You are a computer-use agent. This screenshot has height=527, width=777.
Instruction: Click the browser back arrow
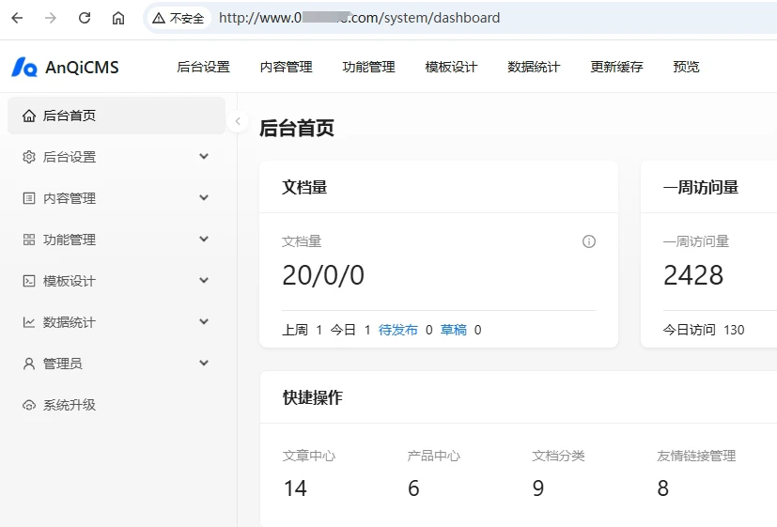(17, 19)
